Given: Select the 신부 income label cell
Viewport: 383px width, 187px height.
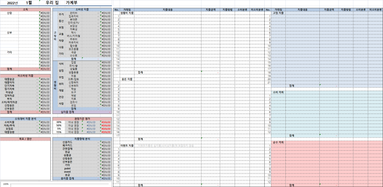Looking at the screenshot, I should point(9,32).
